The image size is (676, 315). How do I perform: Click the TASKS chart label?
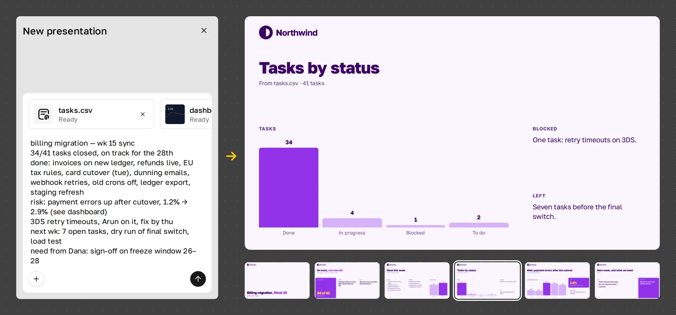pos(267,129)
